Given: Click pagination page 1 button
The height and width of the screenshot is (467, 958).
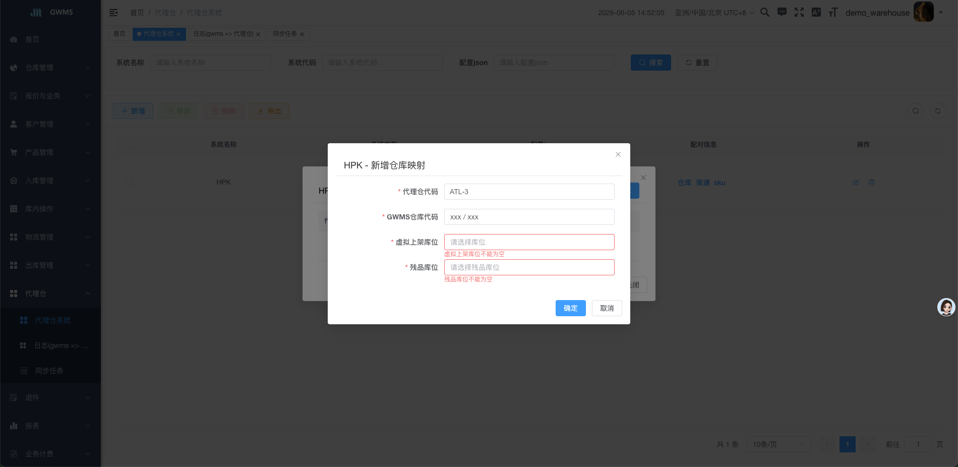Looking at the screenshot, I should 848,444.
